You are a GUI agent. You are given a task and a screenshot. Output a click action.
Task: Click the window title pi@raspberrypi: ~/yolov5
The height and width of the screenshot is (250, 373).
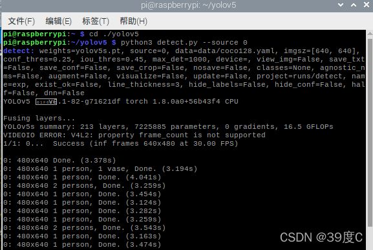coord(188,5)
